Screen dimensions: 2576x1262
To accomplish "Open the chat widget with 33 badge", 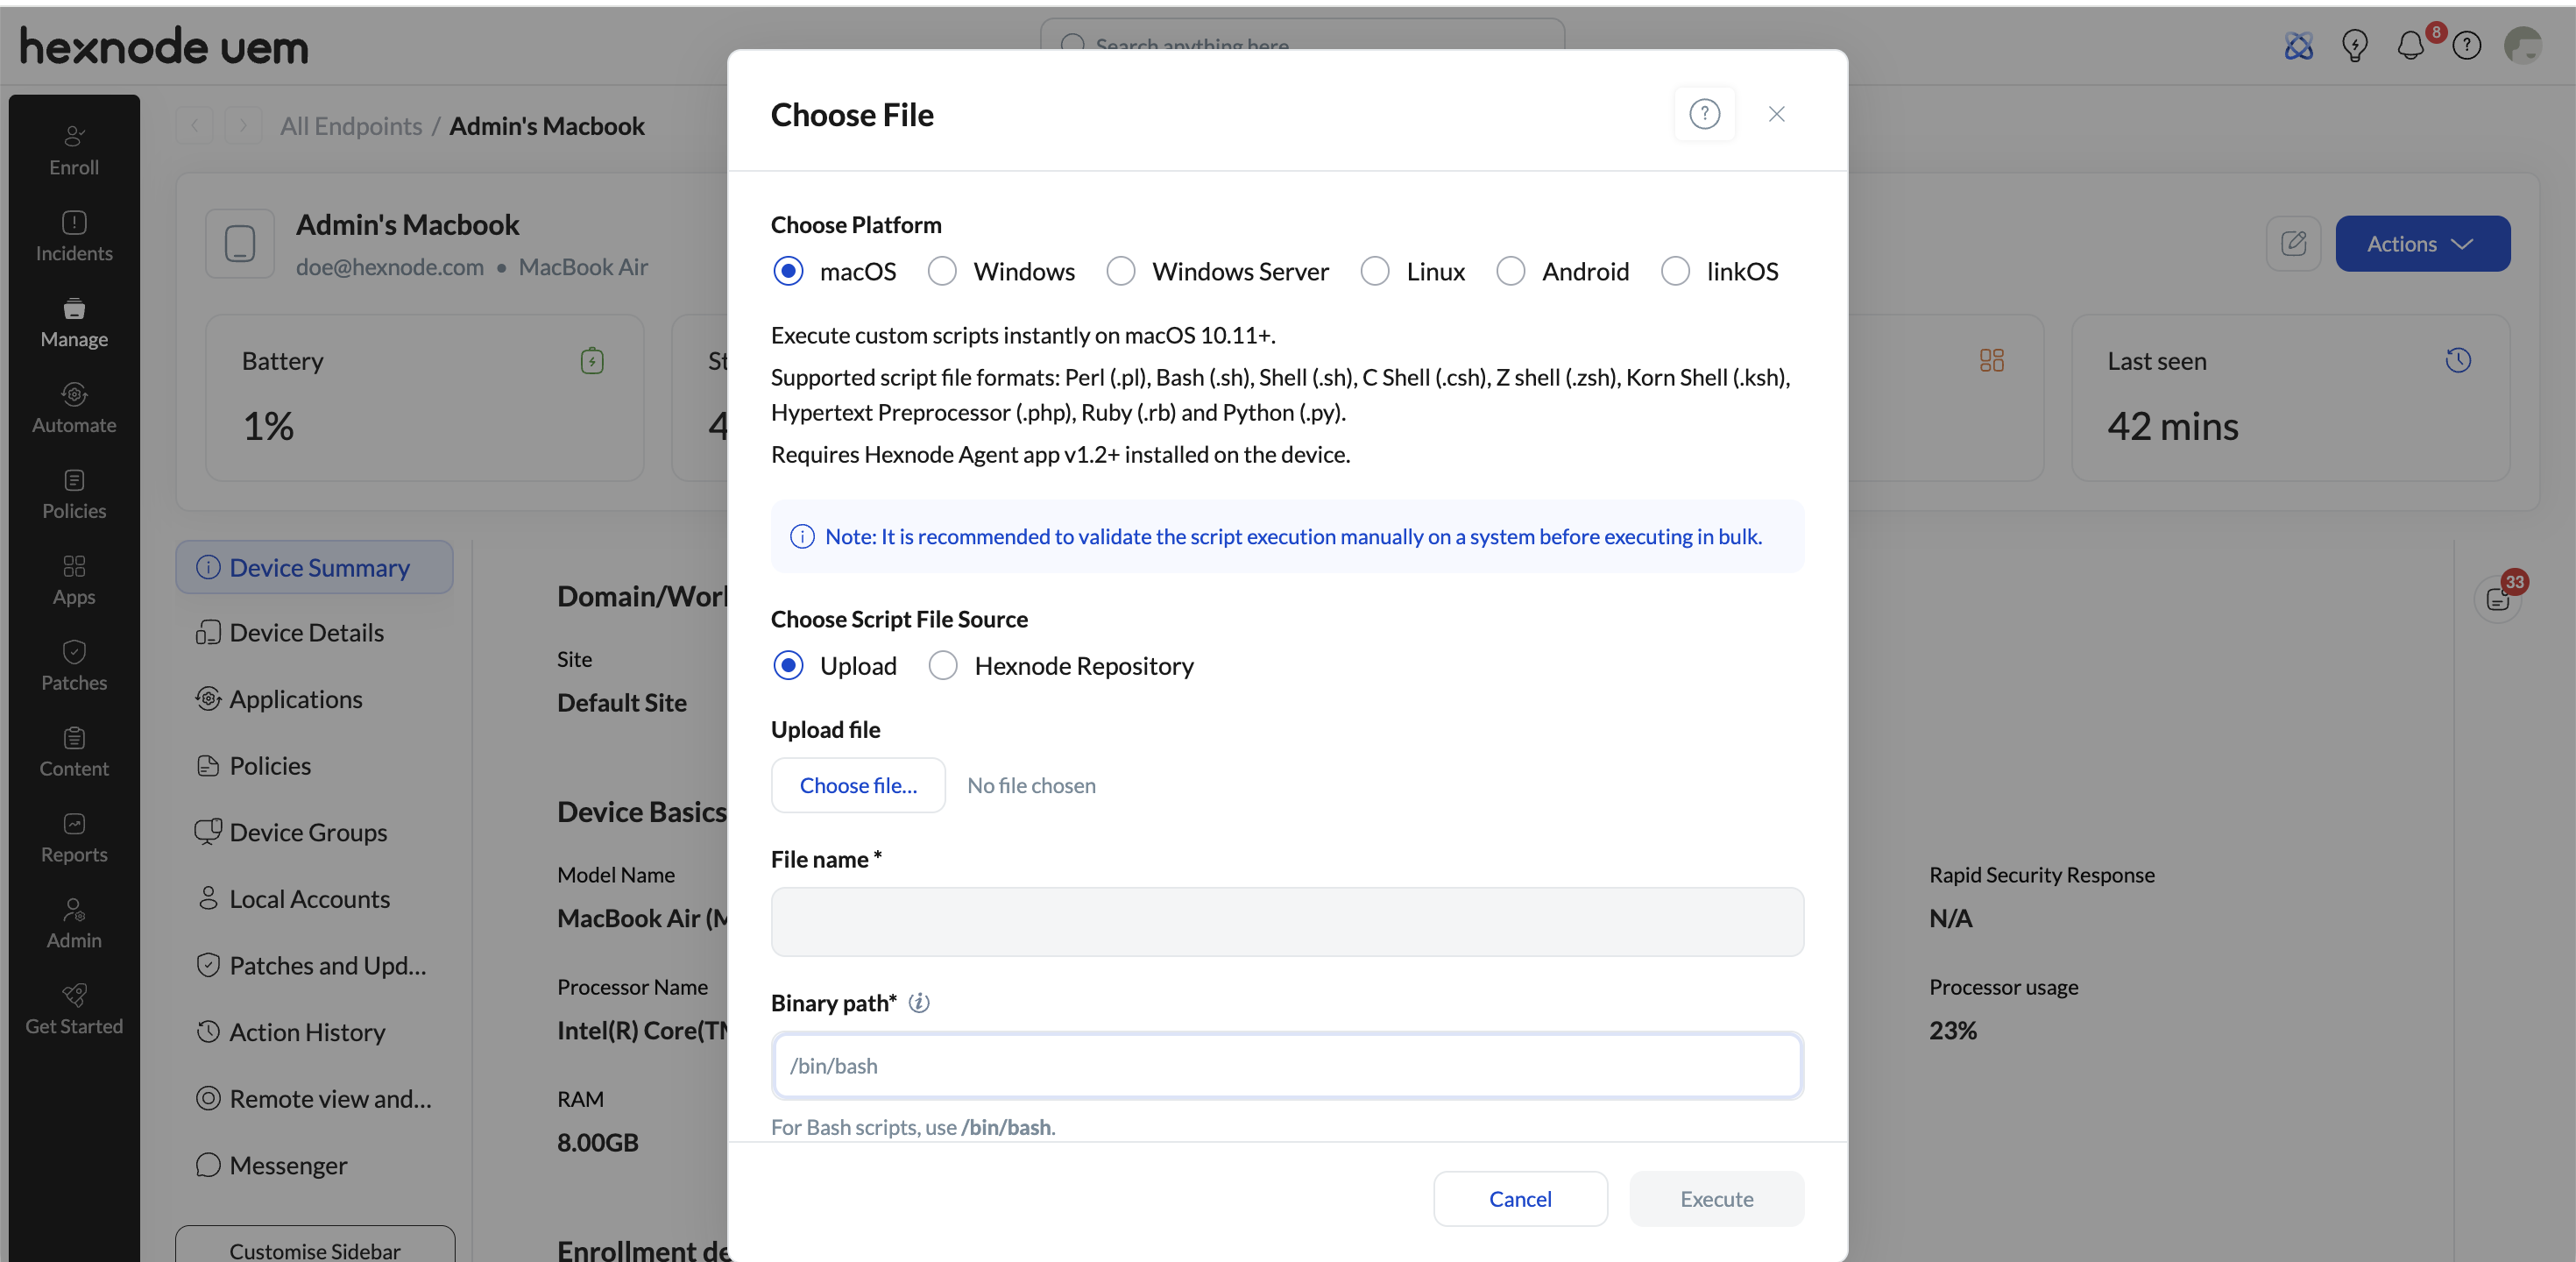I will coord(2498,599).
